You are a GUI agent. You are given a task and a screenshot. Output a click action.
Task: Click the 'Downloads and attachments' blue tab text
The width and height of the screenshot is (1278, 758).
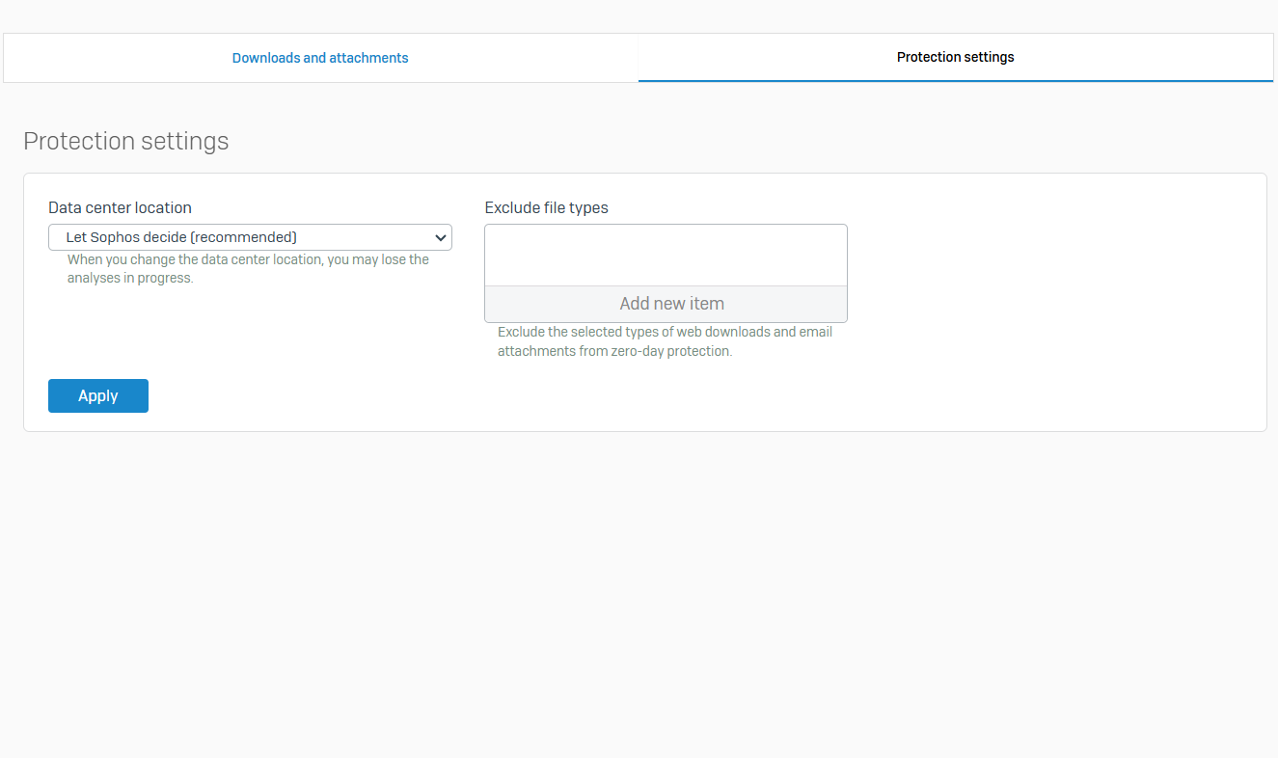pyautogui.click(x=320, y=58)
